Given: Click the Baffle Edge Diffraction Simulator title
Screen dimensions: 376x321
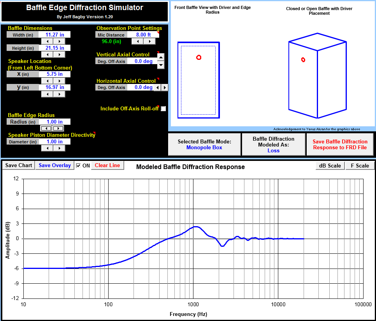Looking at the screenshot, I should pos(84,8).
